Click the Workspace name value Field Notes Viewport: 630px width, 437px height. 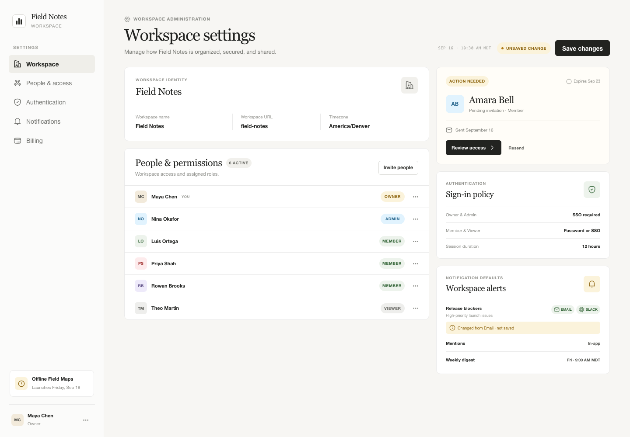(150, 126)
